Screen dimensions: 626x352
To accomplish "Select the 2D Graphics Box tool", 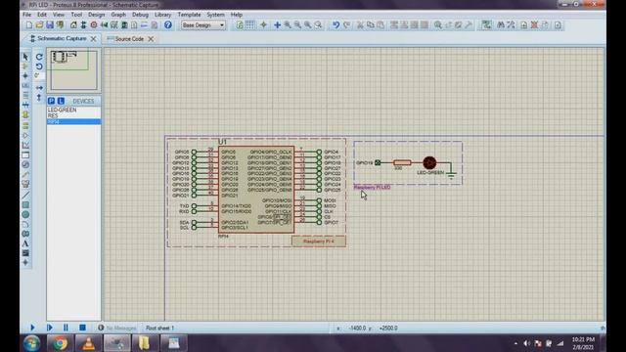I will pyautogui.click(x=25, y=204).
